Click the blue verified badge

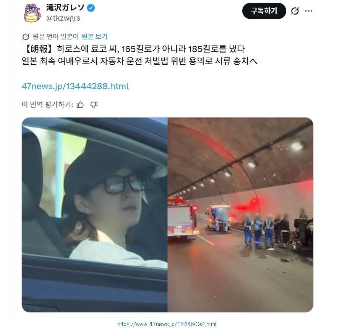pos(91,8)
